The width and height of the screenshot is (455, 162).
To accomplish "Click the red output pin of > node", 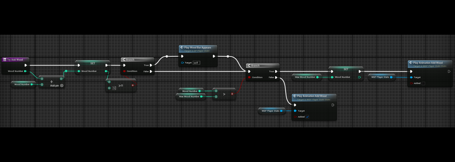I will (232, 94).
